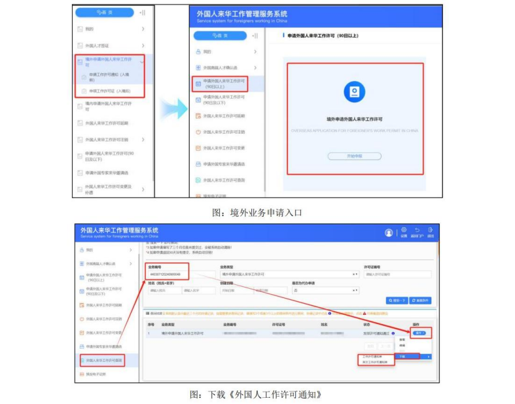
Task: Click the 重置条件 reset button
Action: click(421, 301)
